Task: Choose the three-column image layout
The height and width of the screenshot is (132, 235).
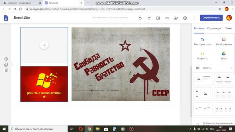Action: (224, 94)
